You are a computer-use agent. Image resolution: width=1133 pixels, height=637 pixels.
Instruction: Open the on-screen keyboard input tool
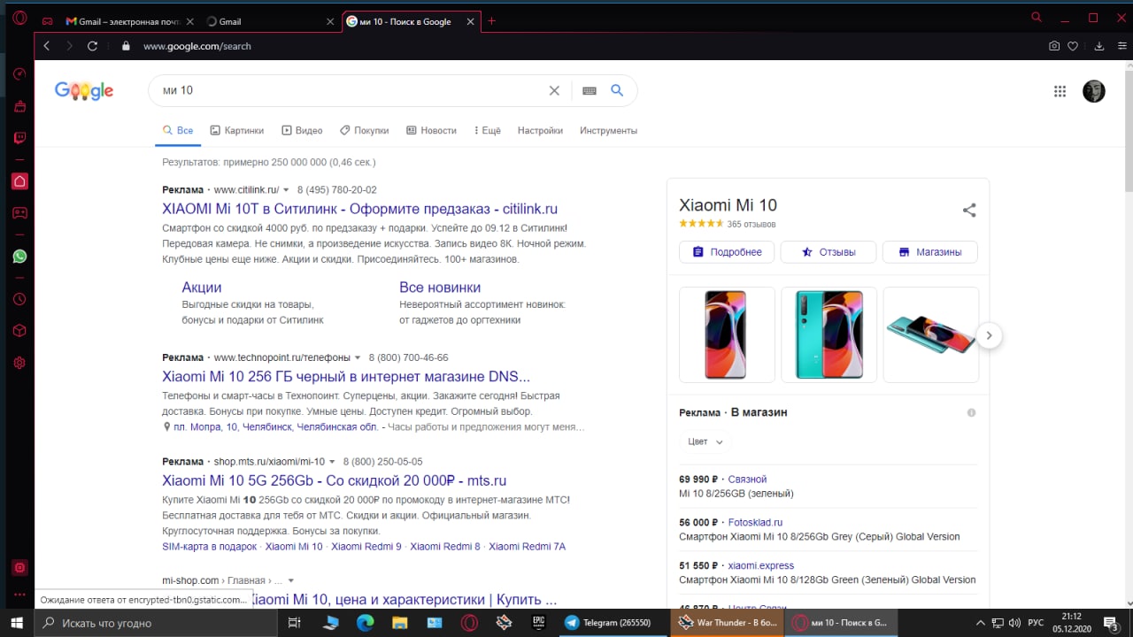pyautogui.click(x=590, y=90)
